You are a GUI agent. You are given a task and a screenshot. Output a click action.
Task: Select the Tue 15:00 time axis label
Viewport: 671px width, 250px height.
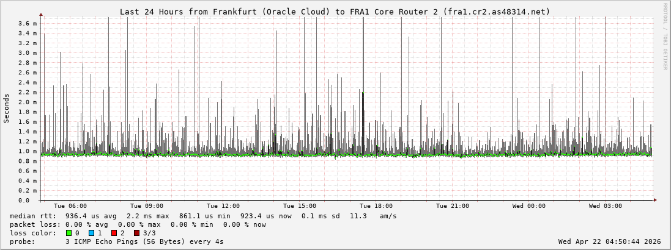[300, 206]
